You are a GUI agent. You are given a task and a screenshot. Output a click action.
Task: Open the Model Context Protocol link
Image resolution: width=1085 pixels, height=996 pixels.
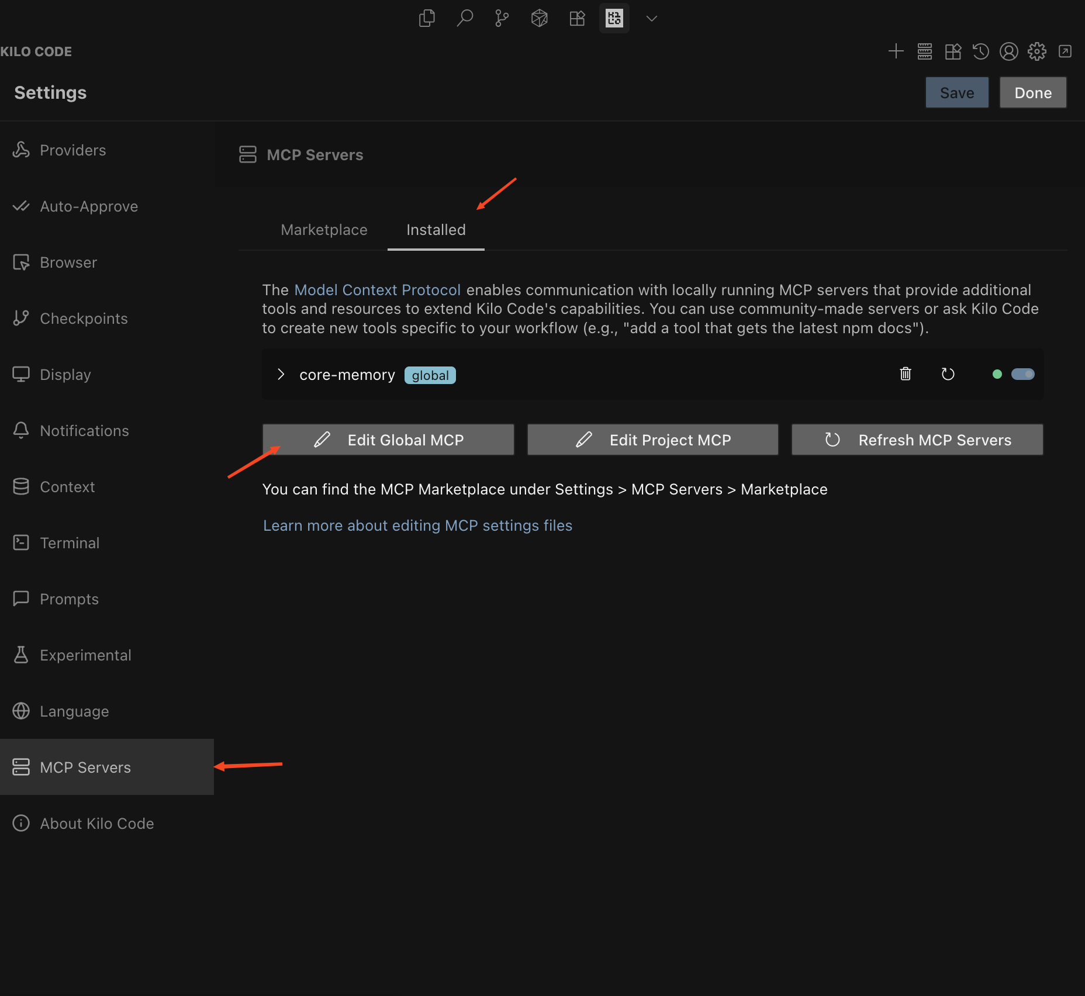click(x=377, y=290)
